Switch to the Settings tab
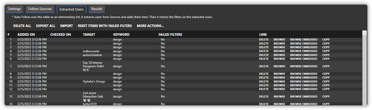372x110 pixels. tap(14, 9)
